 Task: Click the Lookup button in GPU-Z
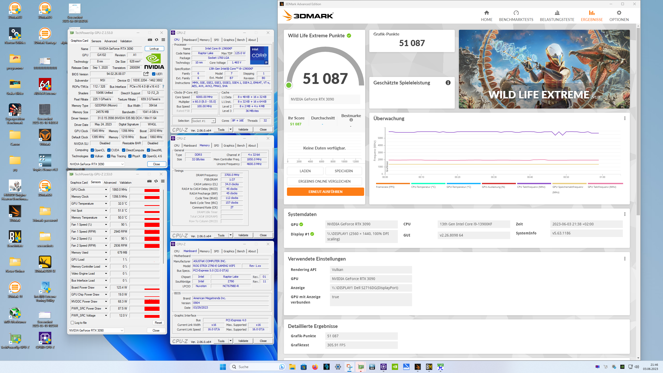click(x=154, y=49)
